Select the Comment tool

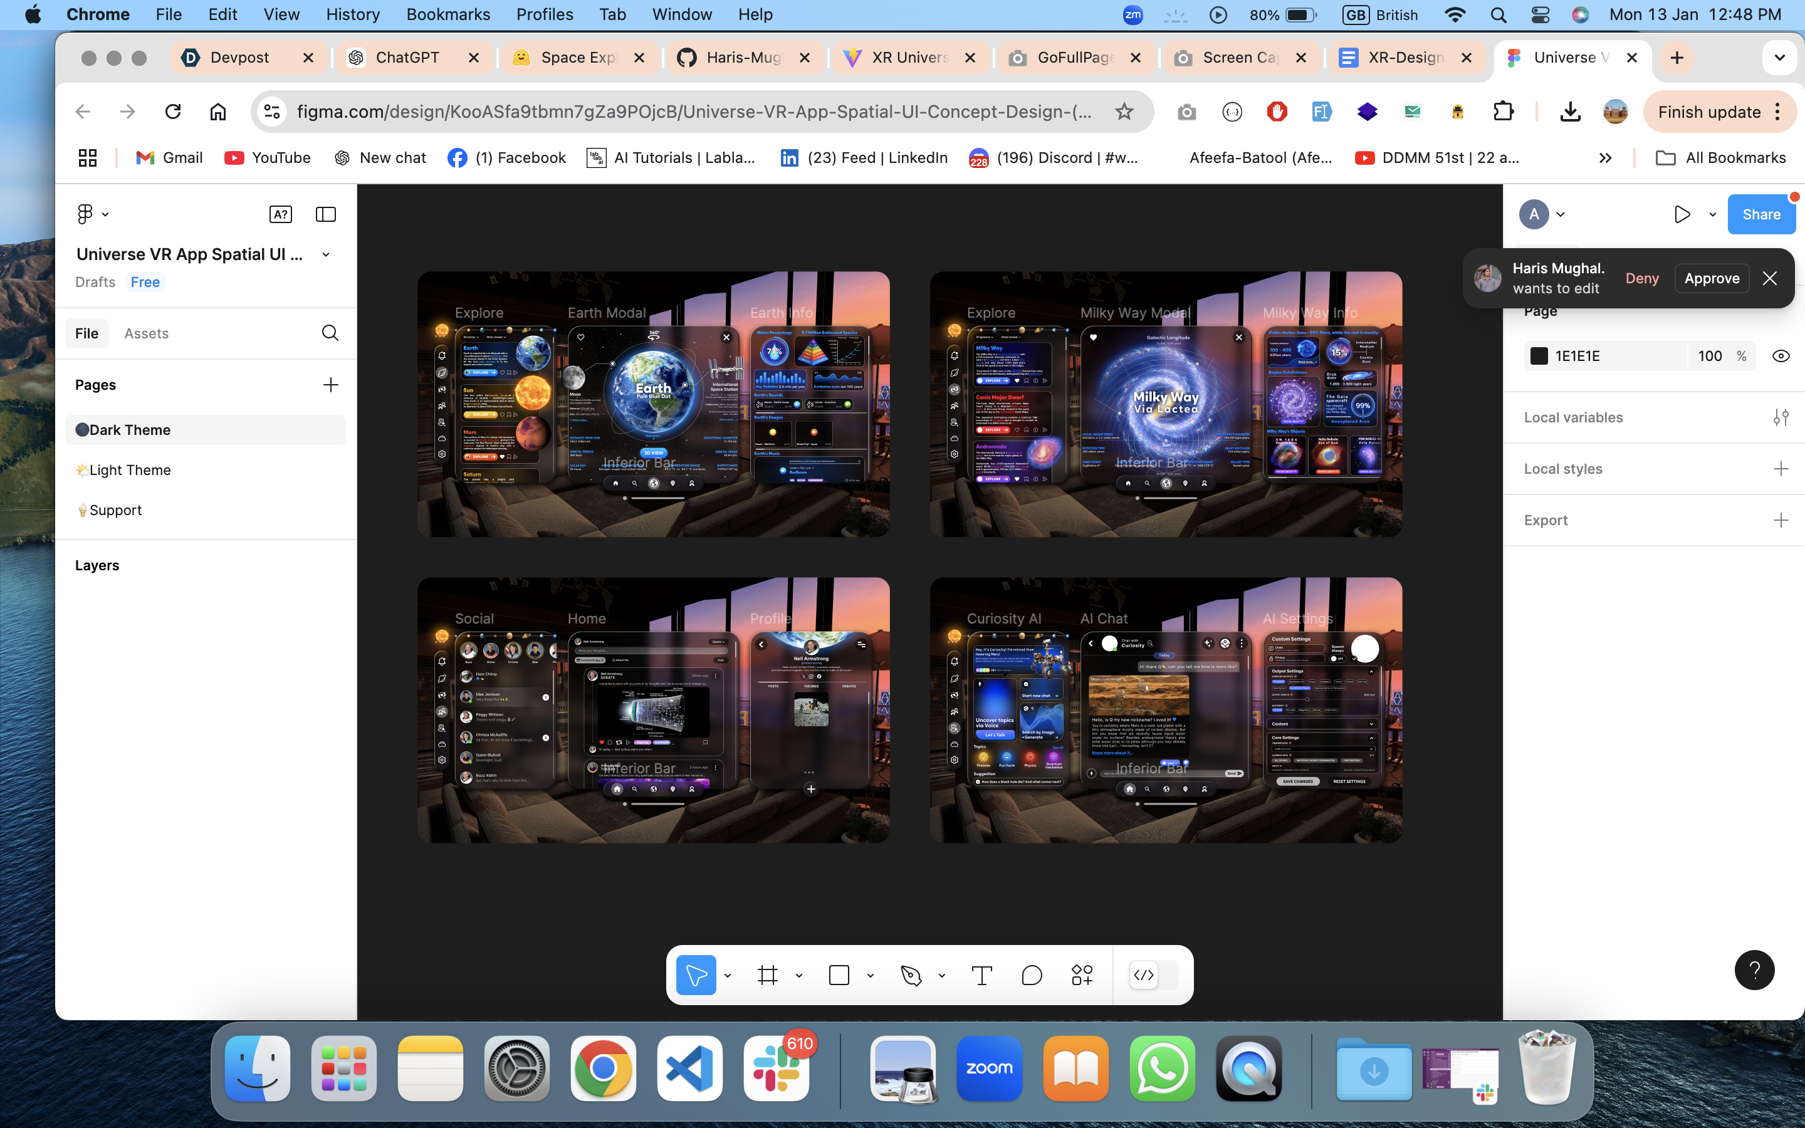(x=1032, y=975)
